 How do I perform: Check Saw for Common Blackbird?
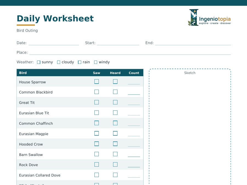97,92
